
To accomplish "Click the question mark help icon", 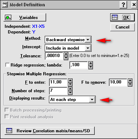I will tap(123, 5).
